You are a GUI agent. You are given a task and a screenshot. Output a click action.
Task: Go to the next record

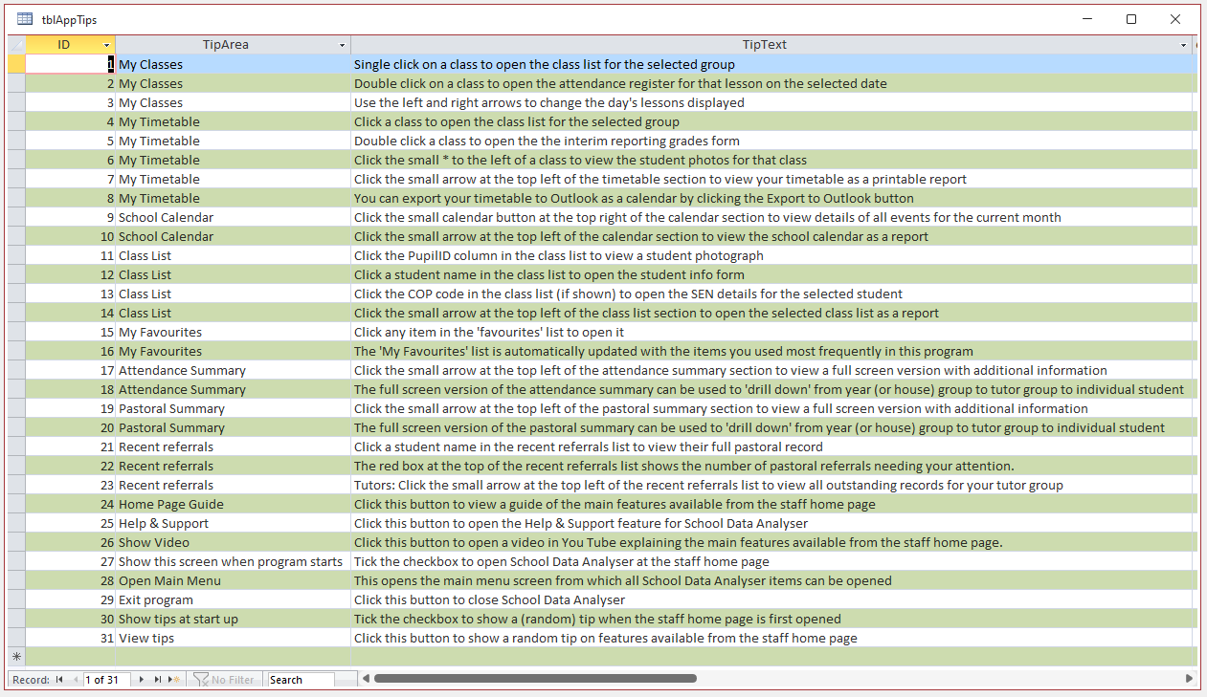pyautogui.click(x=143, y=680)
